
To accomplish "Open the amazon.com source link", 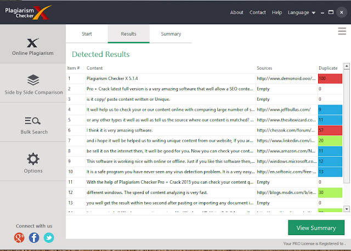I will 286,151.
